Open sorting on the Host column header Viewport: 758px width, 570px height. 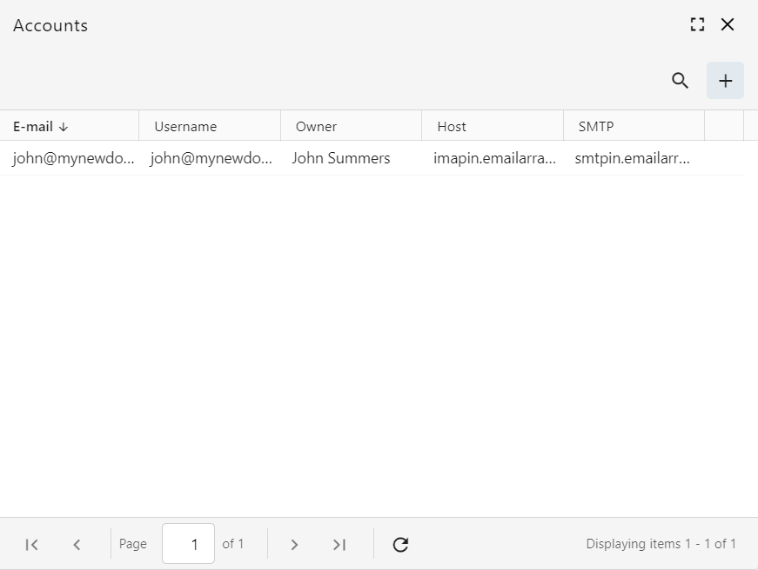[452, 126]
